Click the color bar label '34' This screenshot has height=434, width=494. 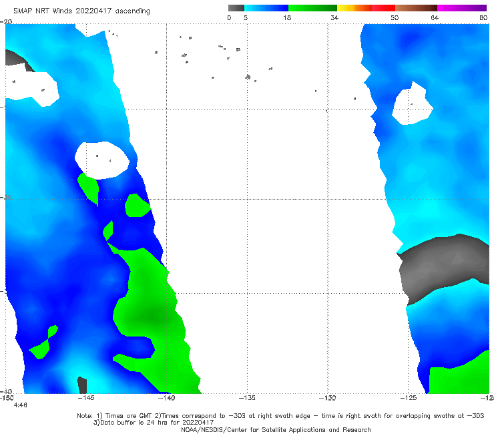point(334,17)
